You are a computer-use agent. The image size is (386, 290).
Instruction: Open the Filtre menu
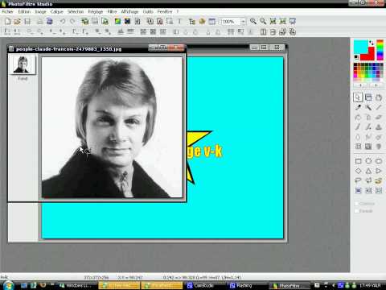point(112,11)
